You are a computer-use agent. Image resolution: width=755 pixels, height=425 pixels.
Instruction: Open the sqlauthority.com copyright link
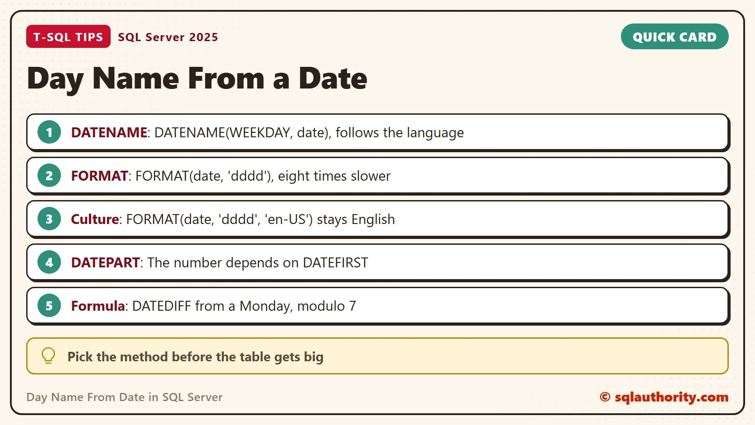(664, 397)
